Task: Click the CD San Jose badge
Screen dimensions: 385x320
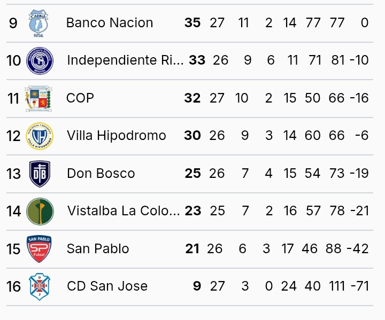Action: (x=39, y=286)
